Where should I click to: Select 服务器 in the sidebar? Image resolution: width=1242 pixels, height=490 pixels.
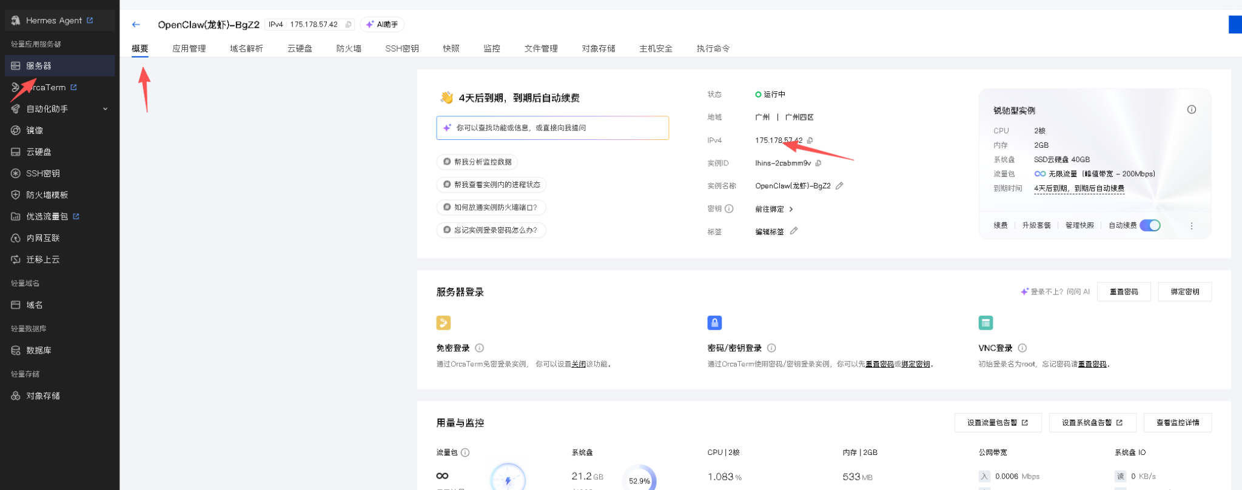tap(59, 66)
